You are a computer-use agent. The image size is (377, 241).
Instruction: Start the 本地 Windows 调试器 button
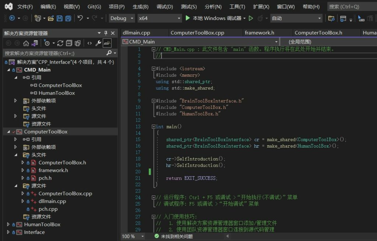pyautogui.click(x=214, y=18)
